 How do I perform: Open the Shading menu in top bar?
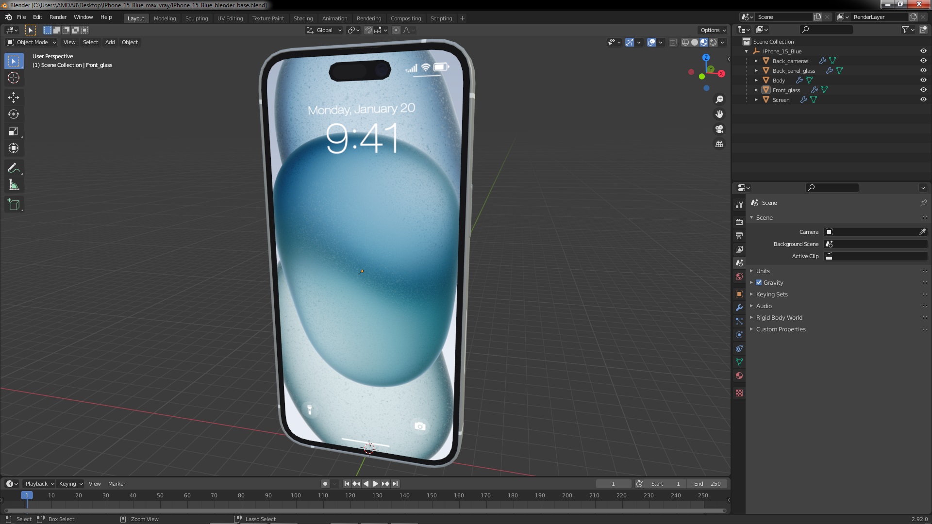click(x=303, y=17)
